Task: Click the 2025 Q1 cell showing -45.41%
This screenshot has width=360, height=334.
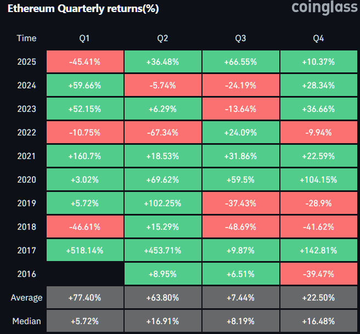Action: coord(85,62)
